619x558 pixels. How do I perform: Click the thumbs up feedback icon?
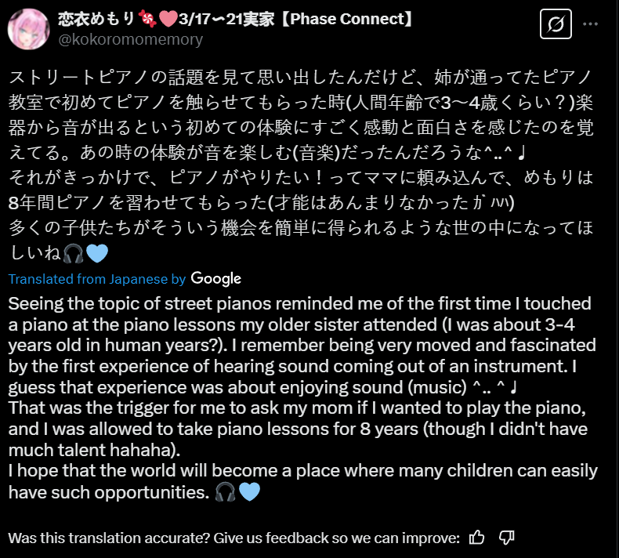(476, 538)
